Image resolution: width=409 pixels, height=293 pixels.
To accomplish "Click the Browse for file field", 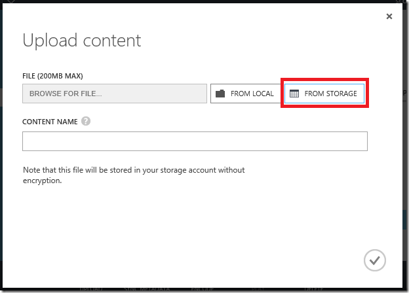I will click(115, 94).
